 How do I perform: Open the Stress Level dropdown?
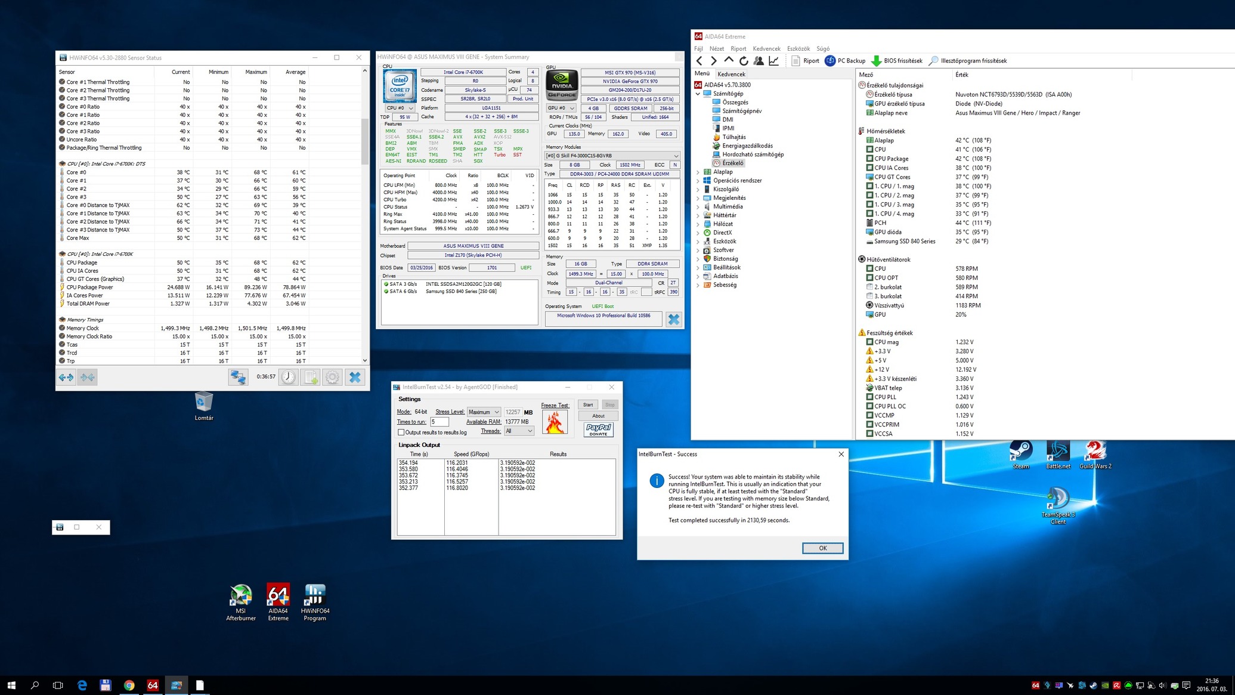[484, 412]
